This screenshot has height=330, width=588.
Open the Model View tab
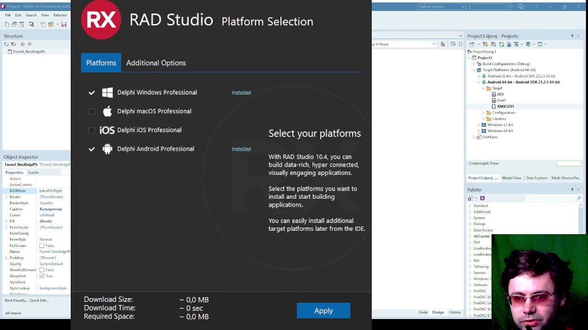pos(512,178)
